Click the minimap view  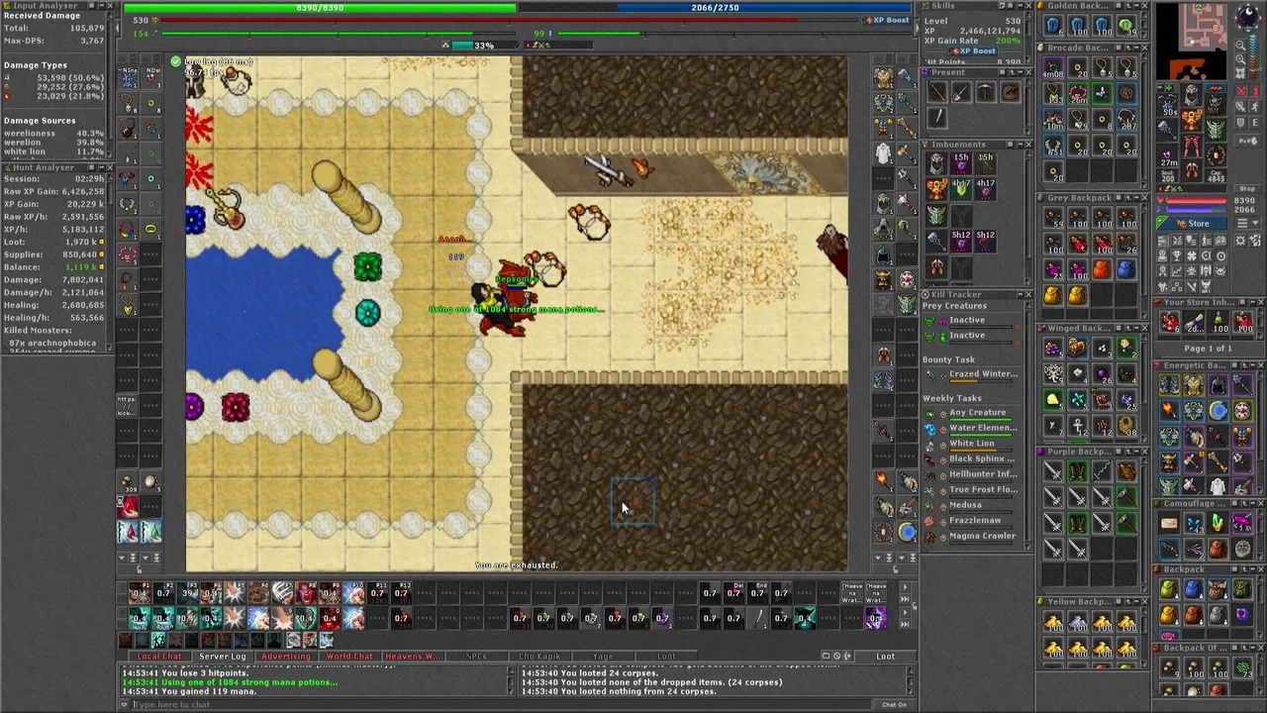[1194, 41]
